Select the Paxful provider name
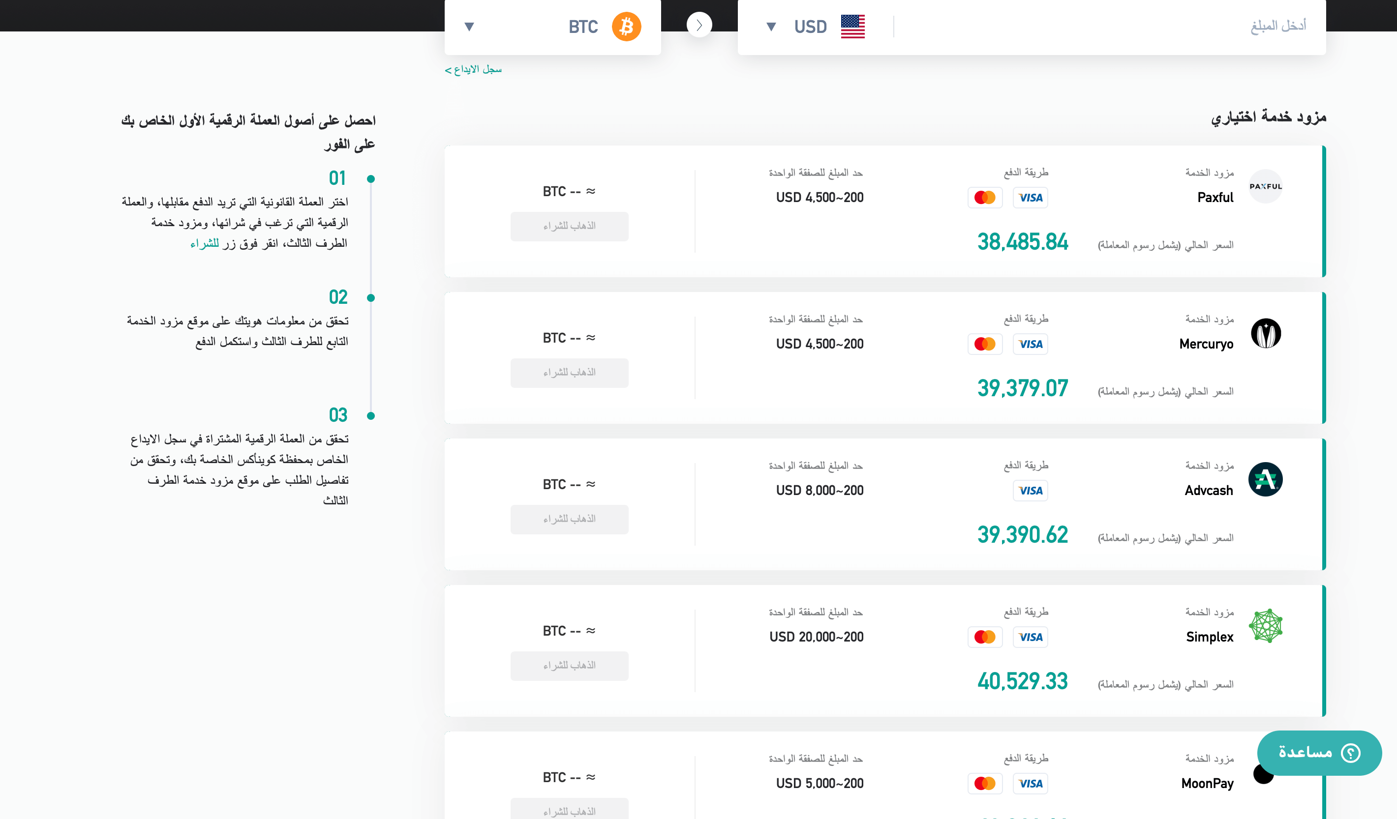The image size is (1397, 819). pos(1215,198)
